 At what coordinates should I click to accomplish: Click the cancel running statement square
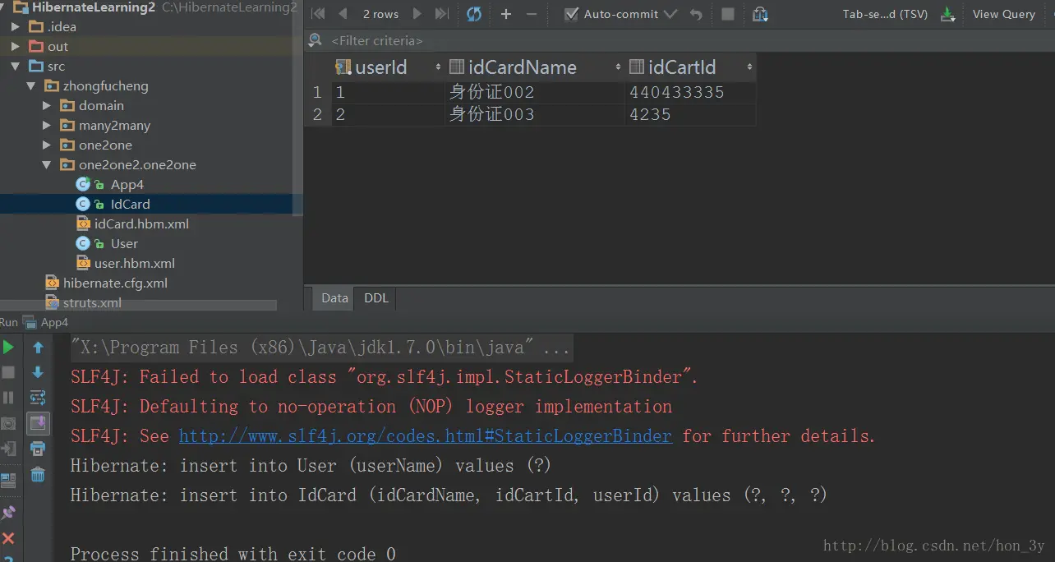pyautogui.click(x=728, y=14)
